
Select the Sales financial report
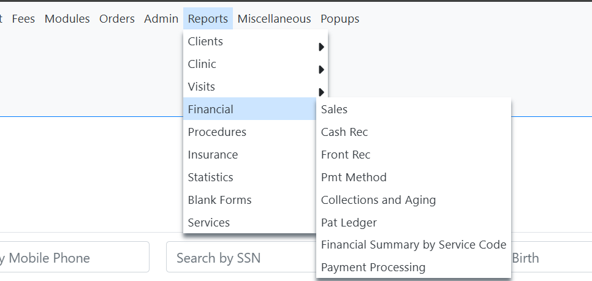tap(335, 110)
